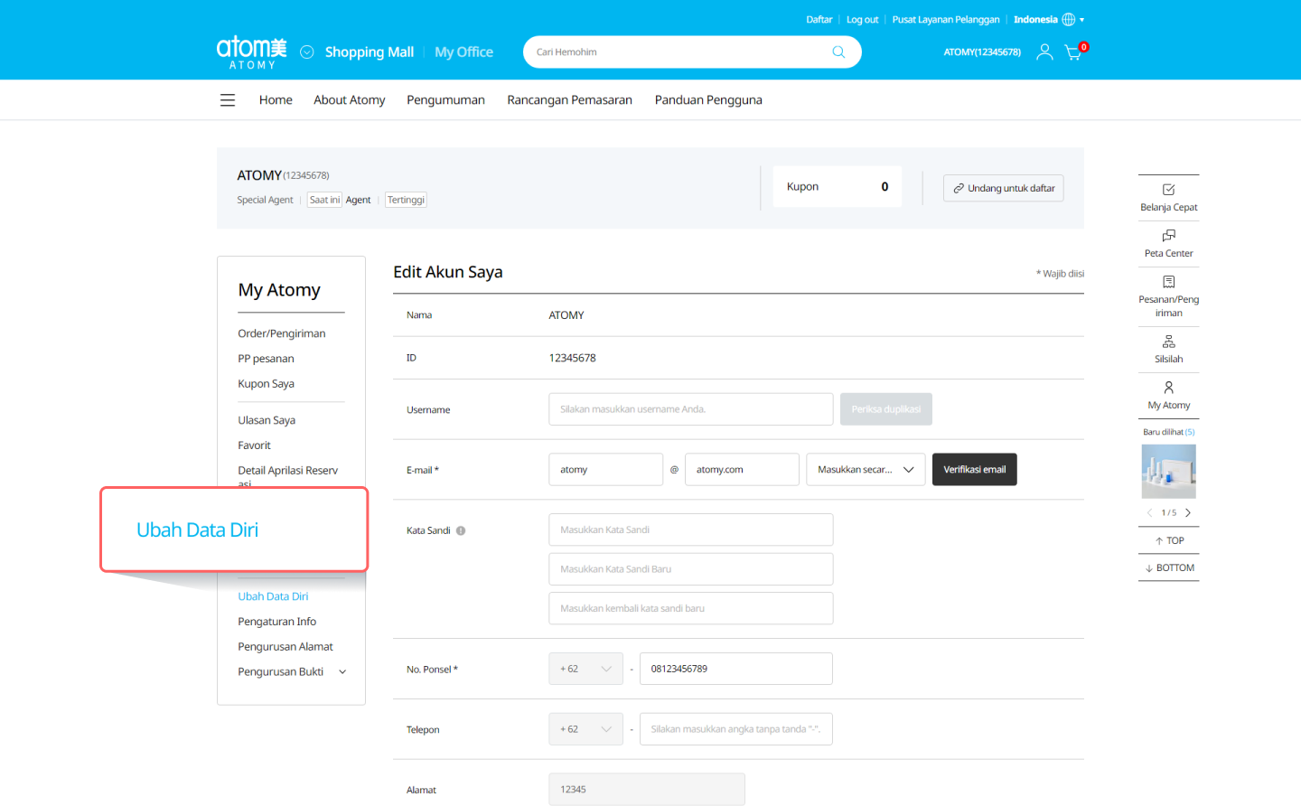This screenshot has width=1301, height=806.
Task: Click the recently viewed product thumbnail
Action: (x=1168, y=472)
